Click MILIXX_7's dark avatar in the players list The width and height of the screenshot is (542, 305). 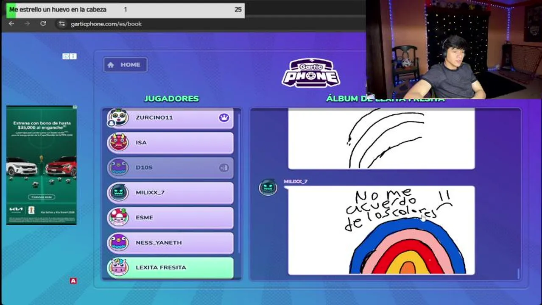click(119, 193)
